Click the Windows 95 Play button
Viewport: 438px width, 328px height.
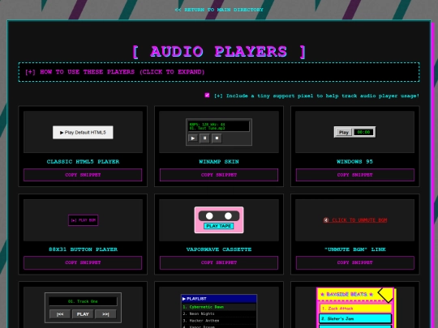click(344, 132)
